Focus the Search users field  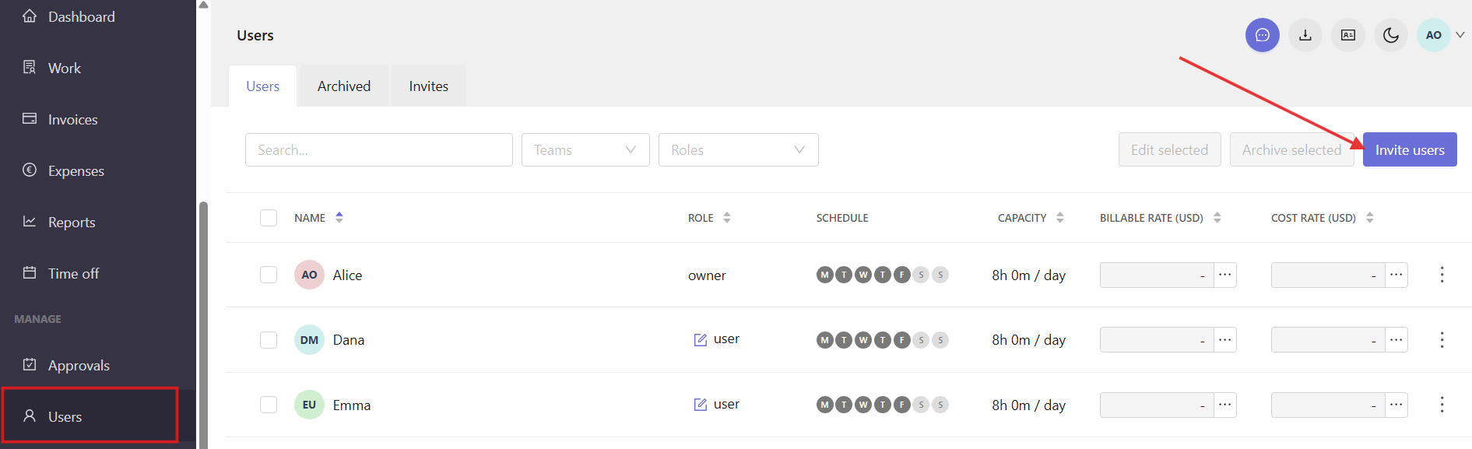click(x=379, y=149)
